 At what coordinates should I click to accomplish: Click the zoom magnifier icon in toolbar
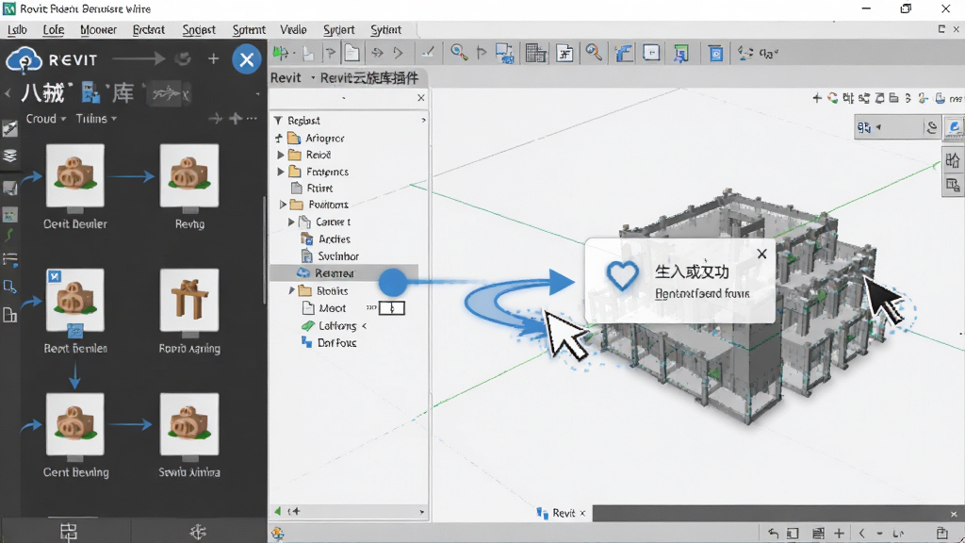[x=459, y=53]
